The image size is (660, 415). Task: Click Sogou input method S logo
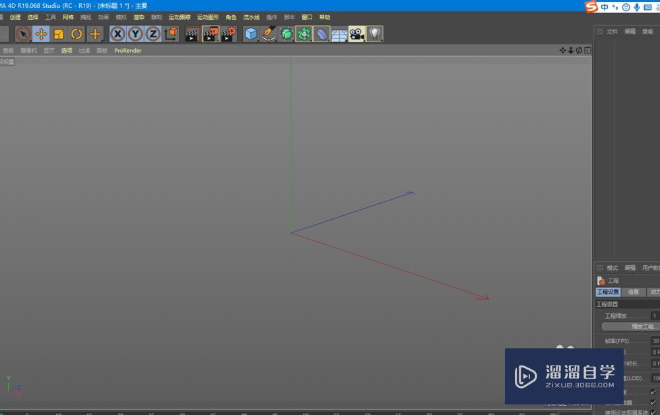591,7
